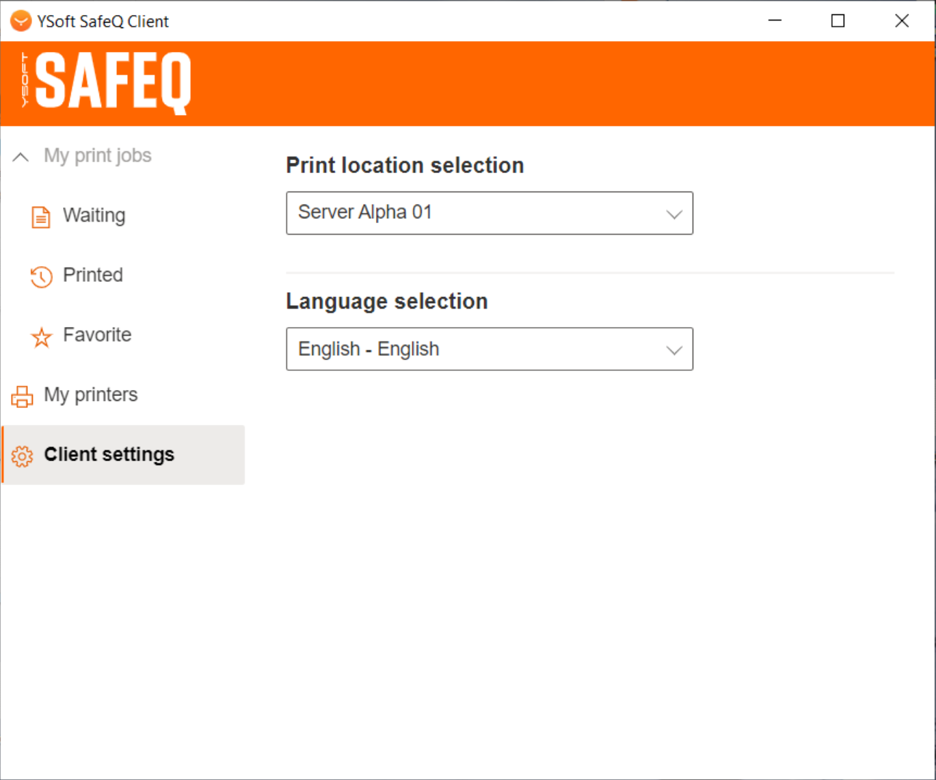Select the Printed jobs menu label
This screenshot has height=780, width=936.
tap(93, 275)
